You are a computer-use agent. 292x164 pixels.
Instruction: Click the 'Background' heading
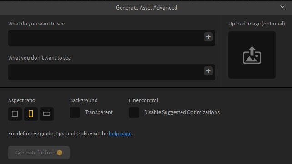pos(83,100)
